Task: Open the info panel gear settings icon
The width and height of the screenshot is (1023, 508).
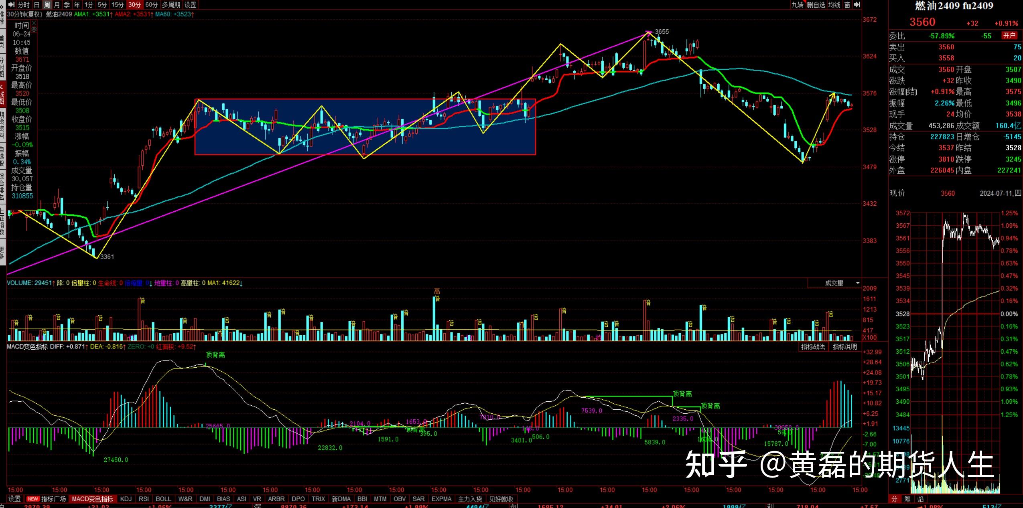Action: coord(34,29)
